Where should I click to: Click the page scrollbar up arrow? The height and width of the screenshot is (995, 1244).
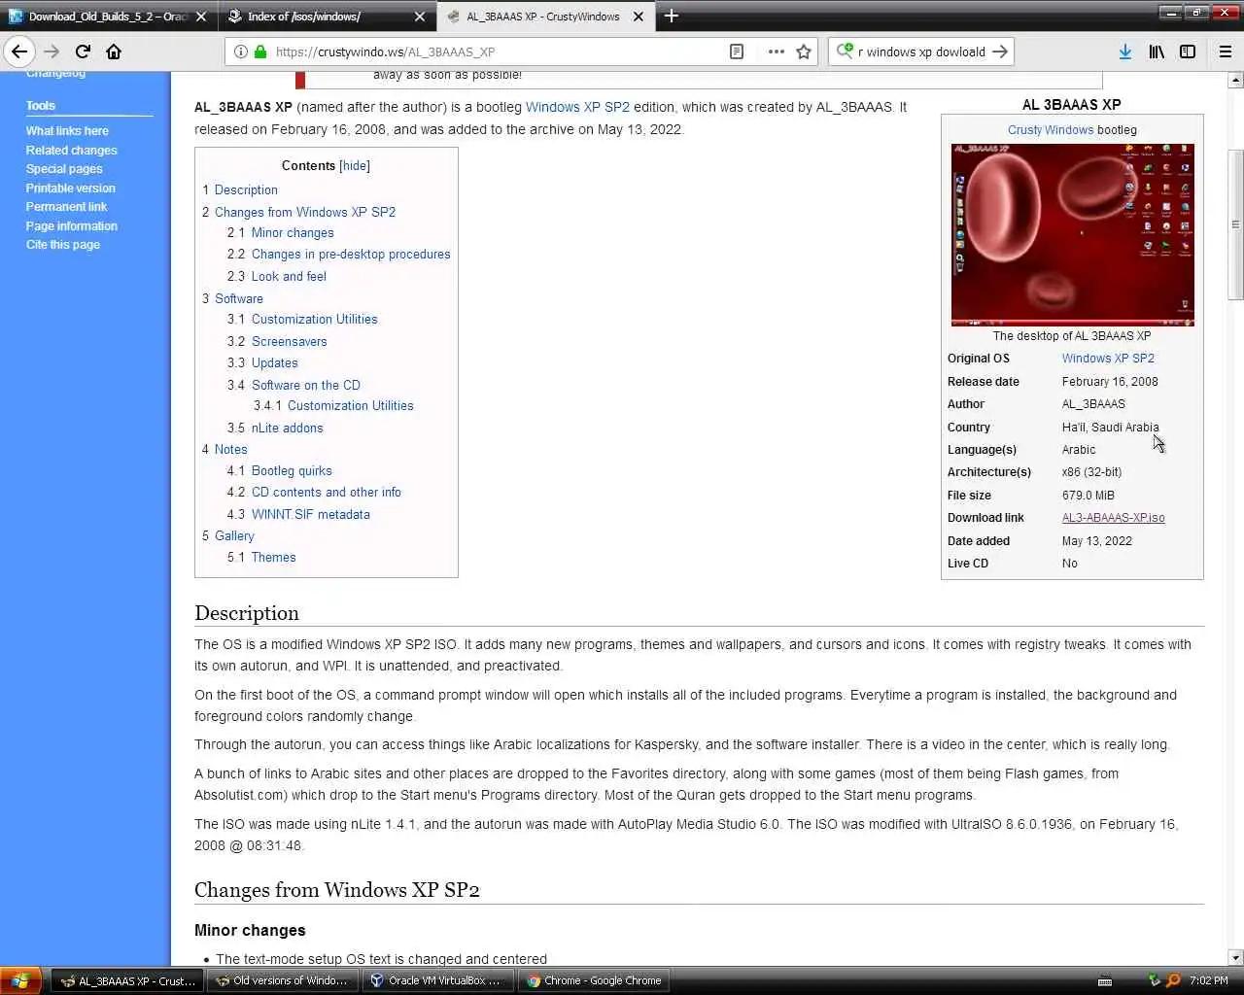1235,81
